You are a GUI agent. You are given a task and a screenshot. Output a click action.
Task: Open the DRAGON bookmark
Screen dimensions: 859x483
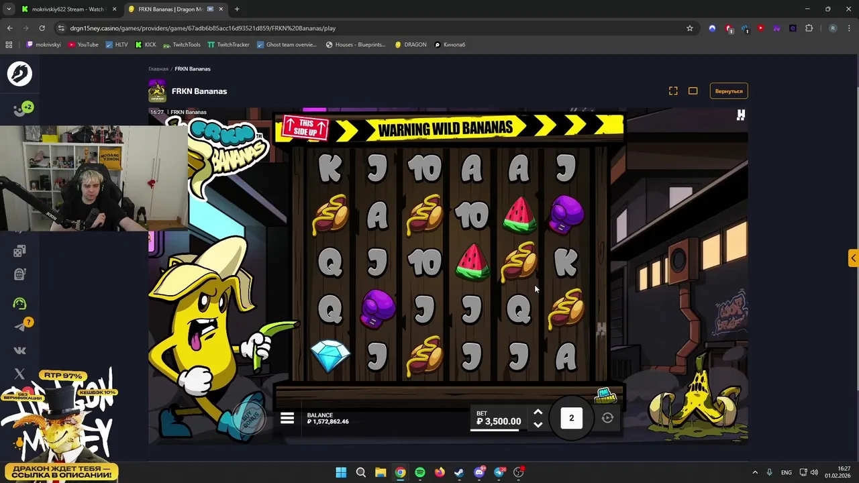[411, 45]
